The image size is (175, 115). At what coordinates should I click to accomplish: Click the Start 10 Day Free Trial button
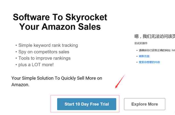[x=87, y=104]
